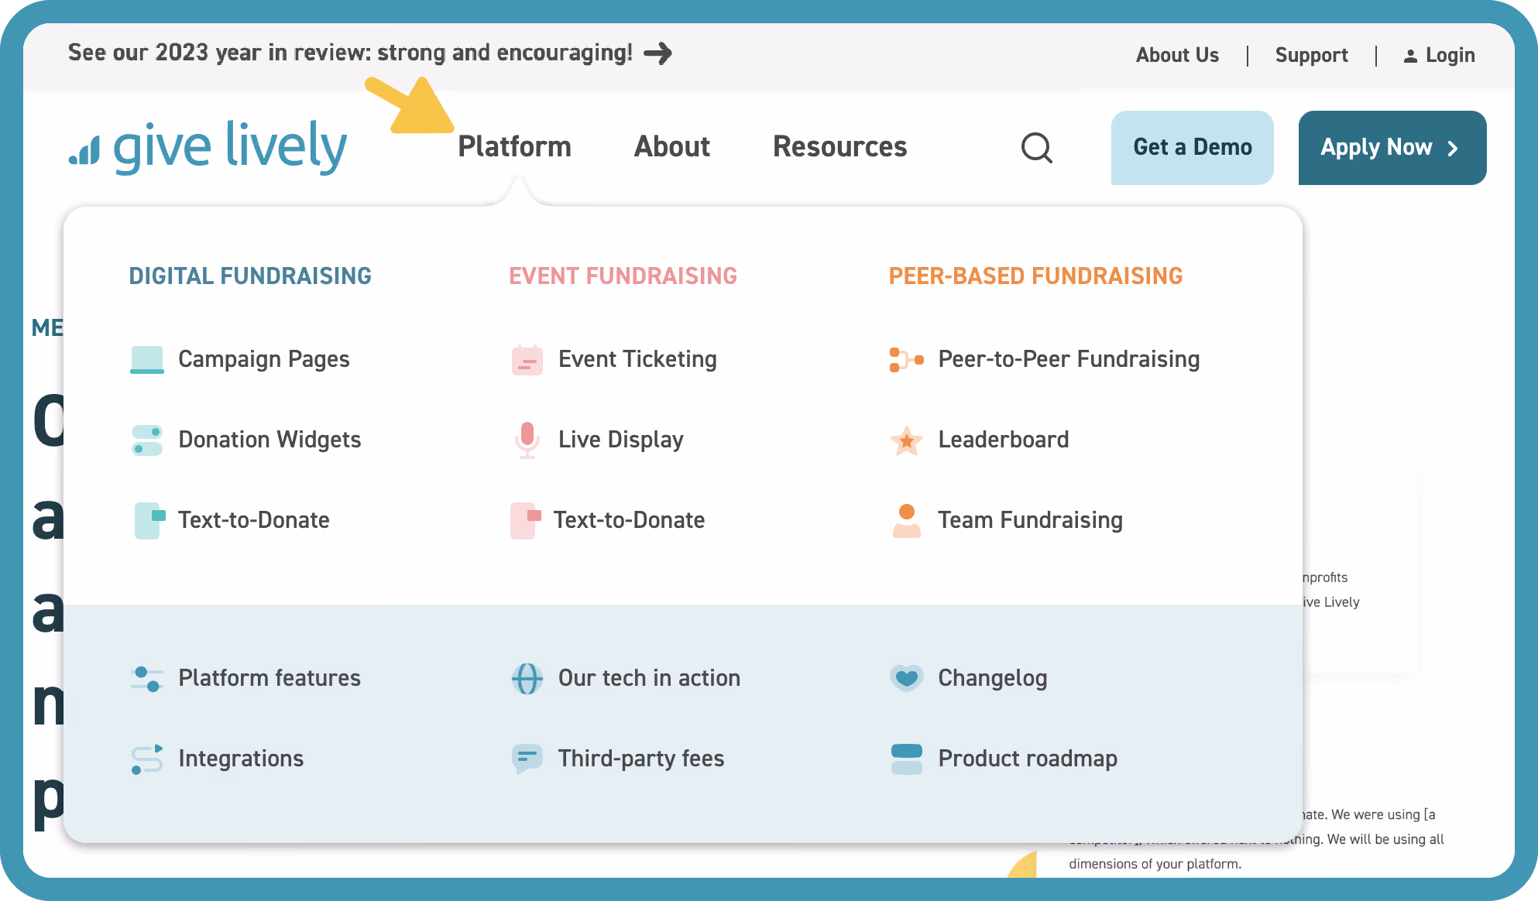Viewport: 1538px width, 901px height.
Task: Select Donation Widgets menu entry
Action: [x=269, y=440]
